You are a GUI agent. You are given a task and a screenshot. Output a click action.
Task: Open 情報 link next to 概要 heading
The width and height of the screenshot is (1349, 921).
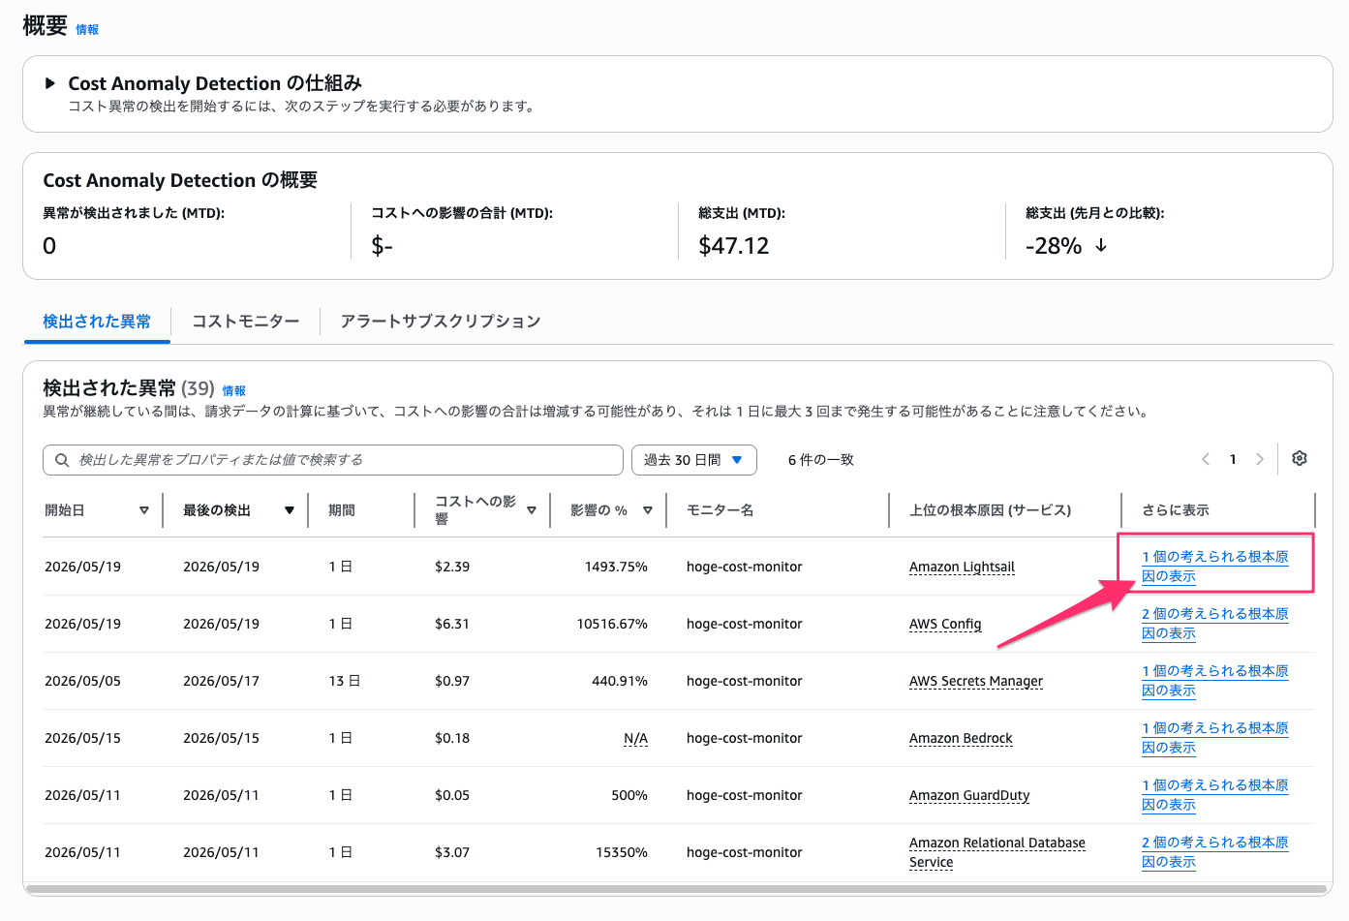point(87,30)
